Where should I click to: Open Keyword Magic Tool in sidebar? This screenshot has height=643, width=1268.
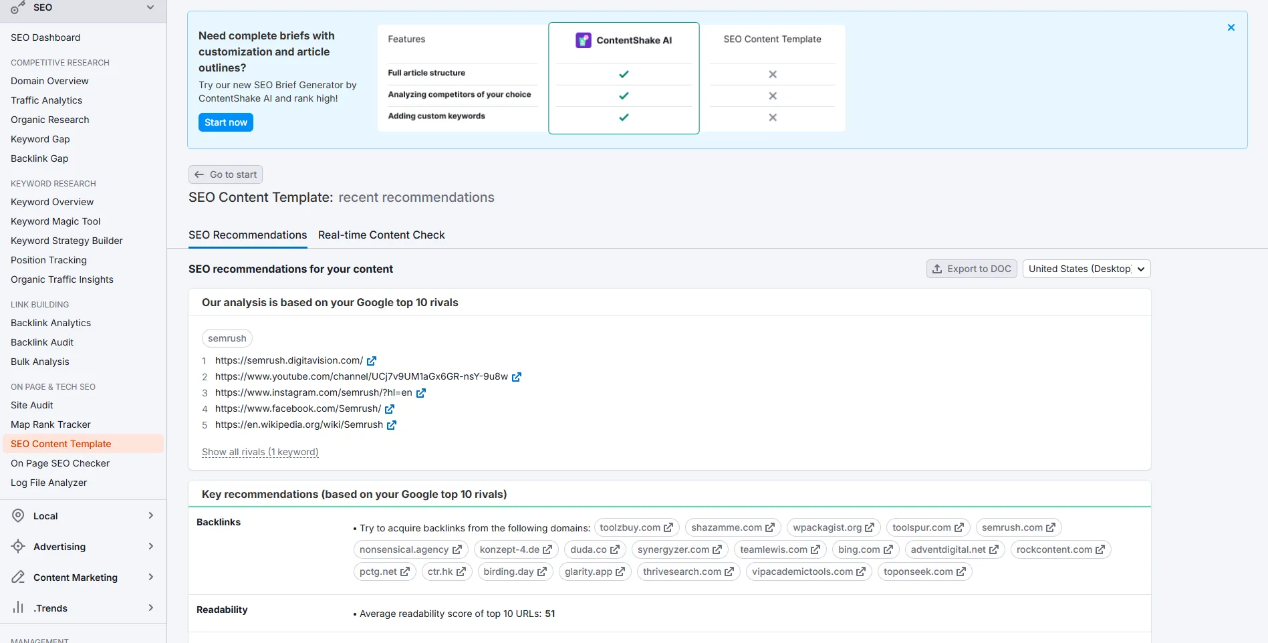[x=55, y=221]
